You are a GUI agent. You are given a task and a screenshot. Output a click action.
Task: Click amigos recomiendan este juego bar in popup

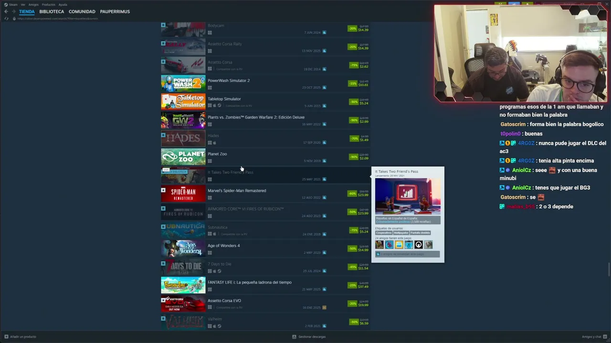[408, 254]
